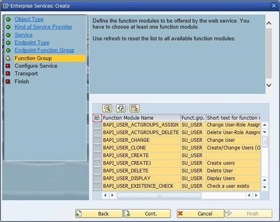
Task: Click the Refresh function modules icon
Action: pos(121,108)
